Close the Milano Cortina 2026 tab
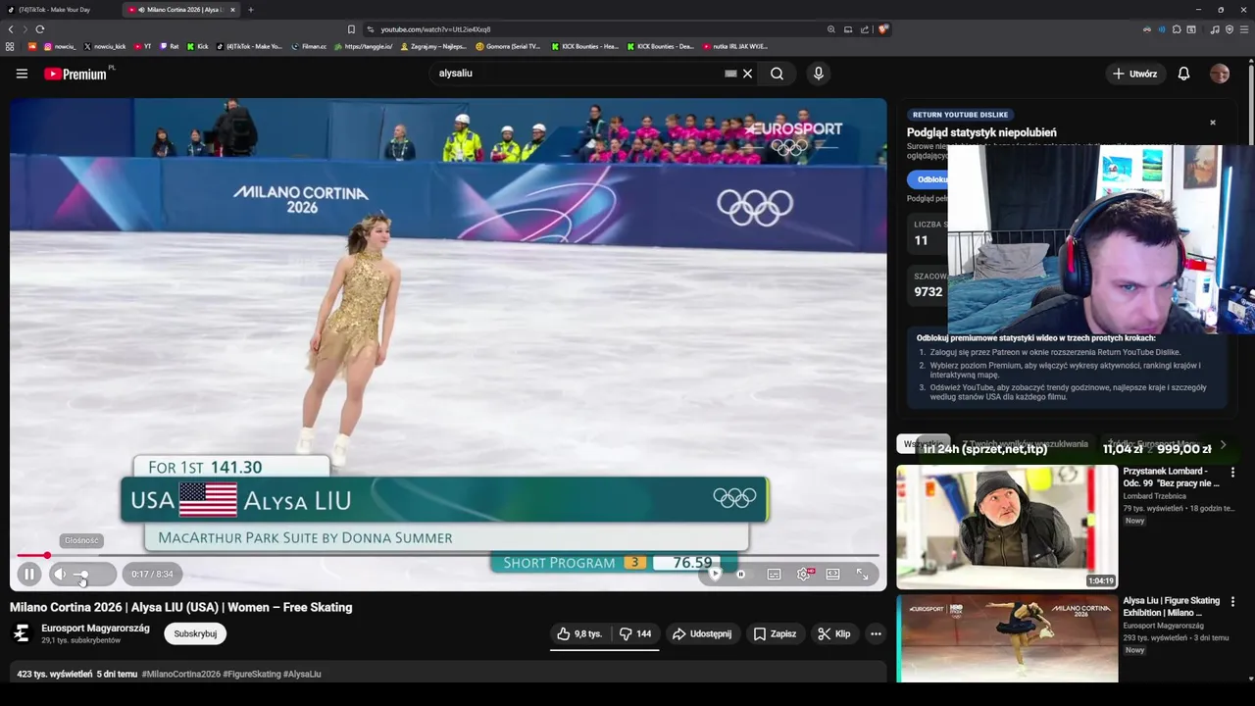This screenshot has width=1255, height=706. pos(232,10)
